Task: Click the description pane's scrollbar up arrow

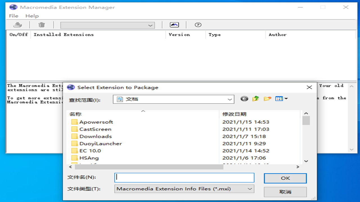Action: point(352,87)
